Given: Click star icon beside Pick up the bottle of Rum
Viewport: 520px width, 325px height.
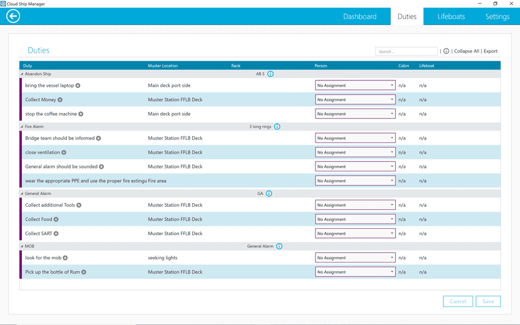Looking at the screenshot, I should point(83,272).
